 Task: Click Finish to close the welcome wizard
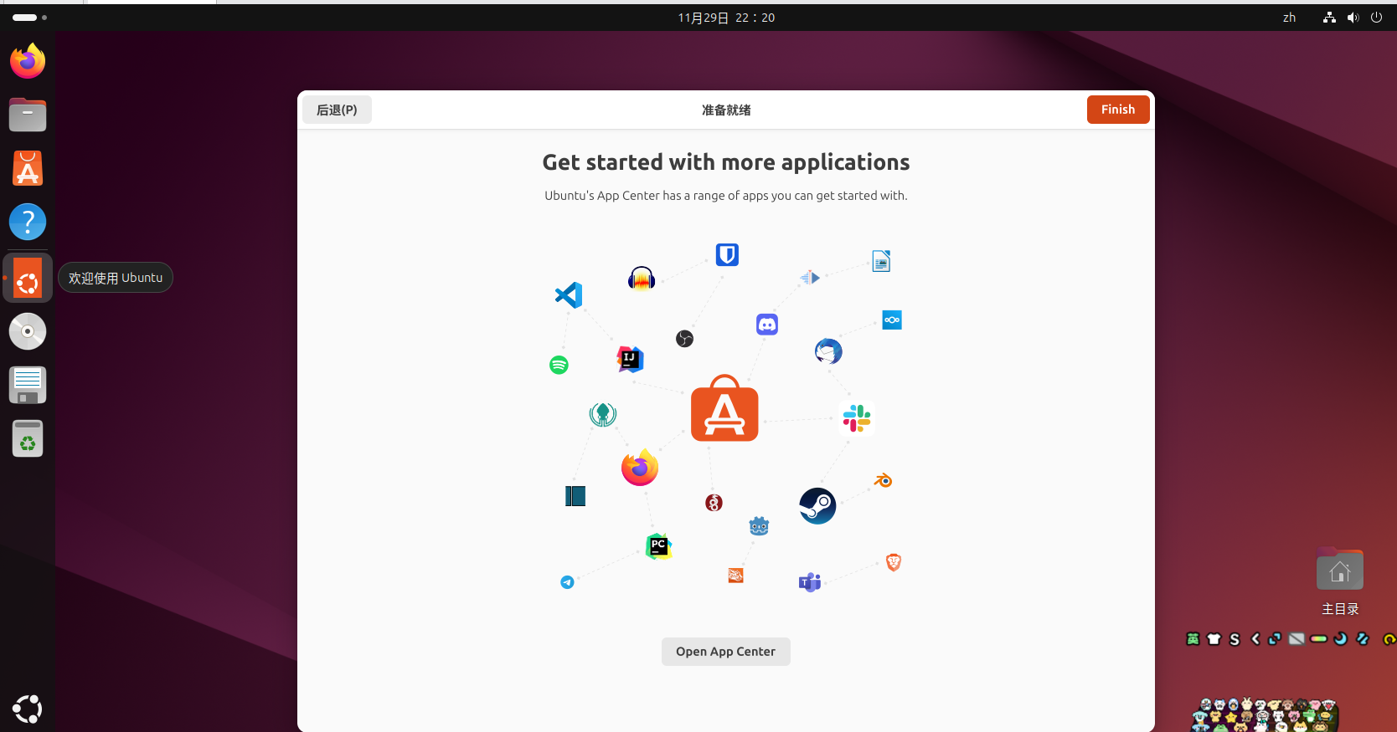1118,110
